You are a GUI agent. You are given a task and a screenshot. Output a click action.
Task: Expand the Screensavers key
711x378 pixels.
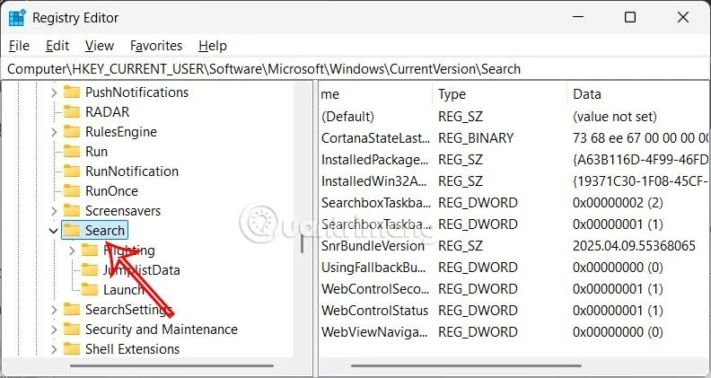[54, 211]
